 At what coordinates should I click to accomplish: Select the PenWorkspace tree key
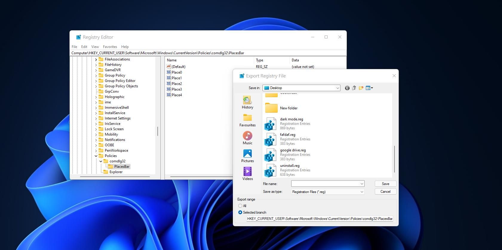[x=116, y=150]
